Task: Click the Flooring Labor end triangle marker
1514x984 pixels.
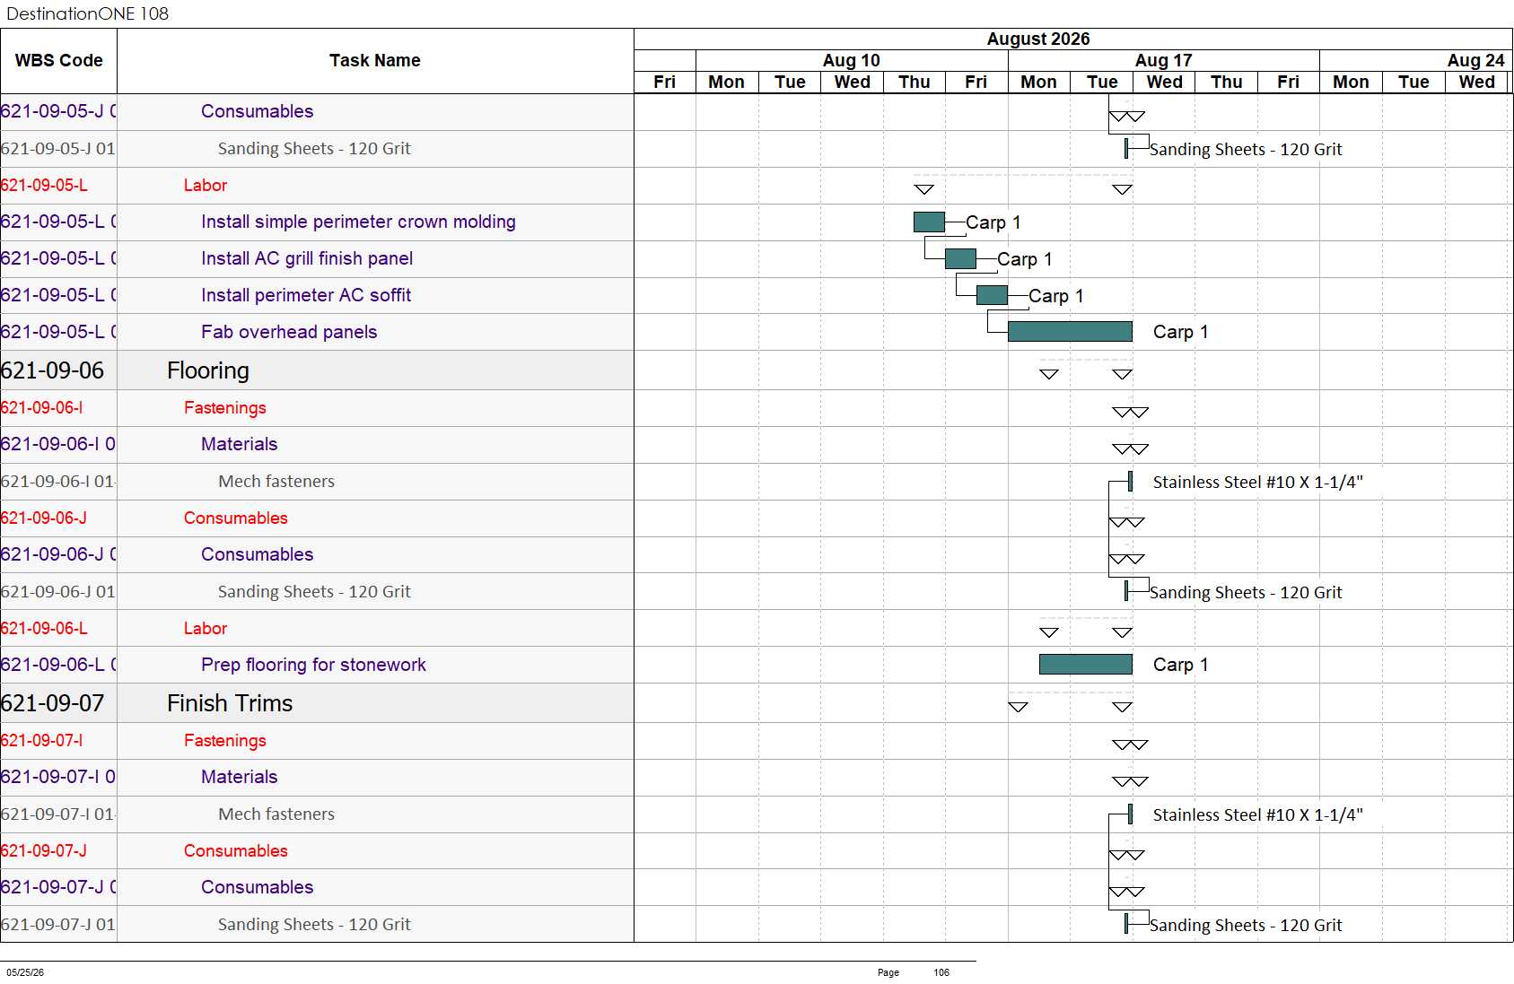Action: pyautogui.click(x=1122, y=632)
